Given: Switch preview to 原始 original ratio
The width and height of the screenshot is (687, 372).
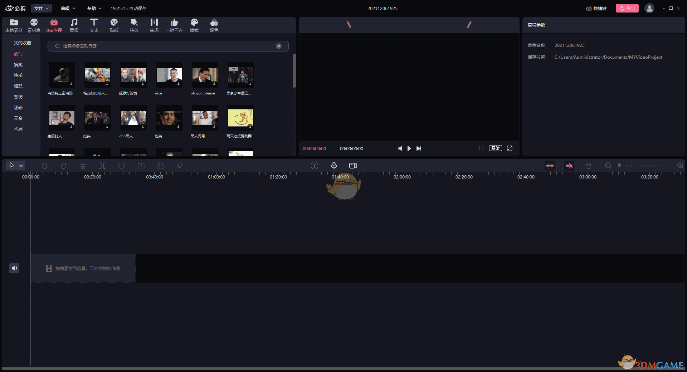Looking at the screenshot, I should (x=495, y=148).
